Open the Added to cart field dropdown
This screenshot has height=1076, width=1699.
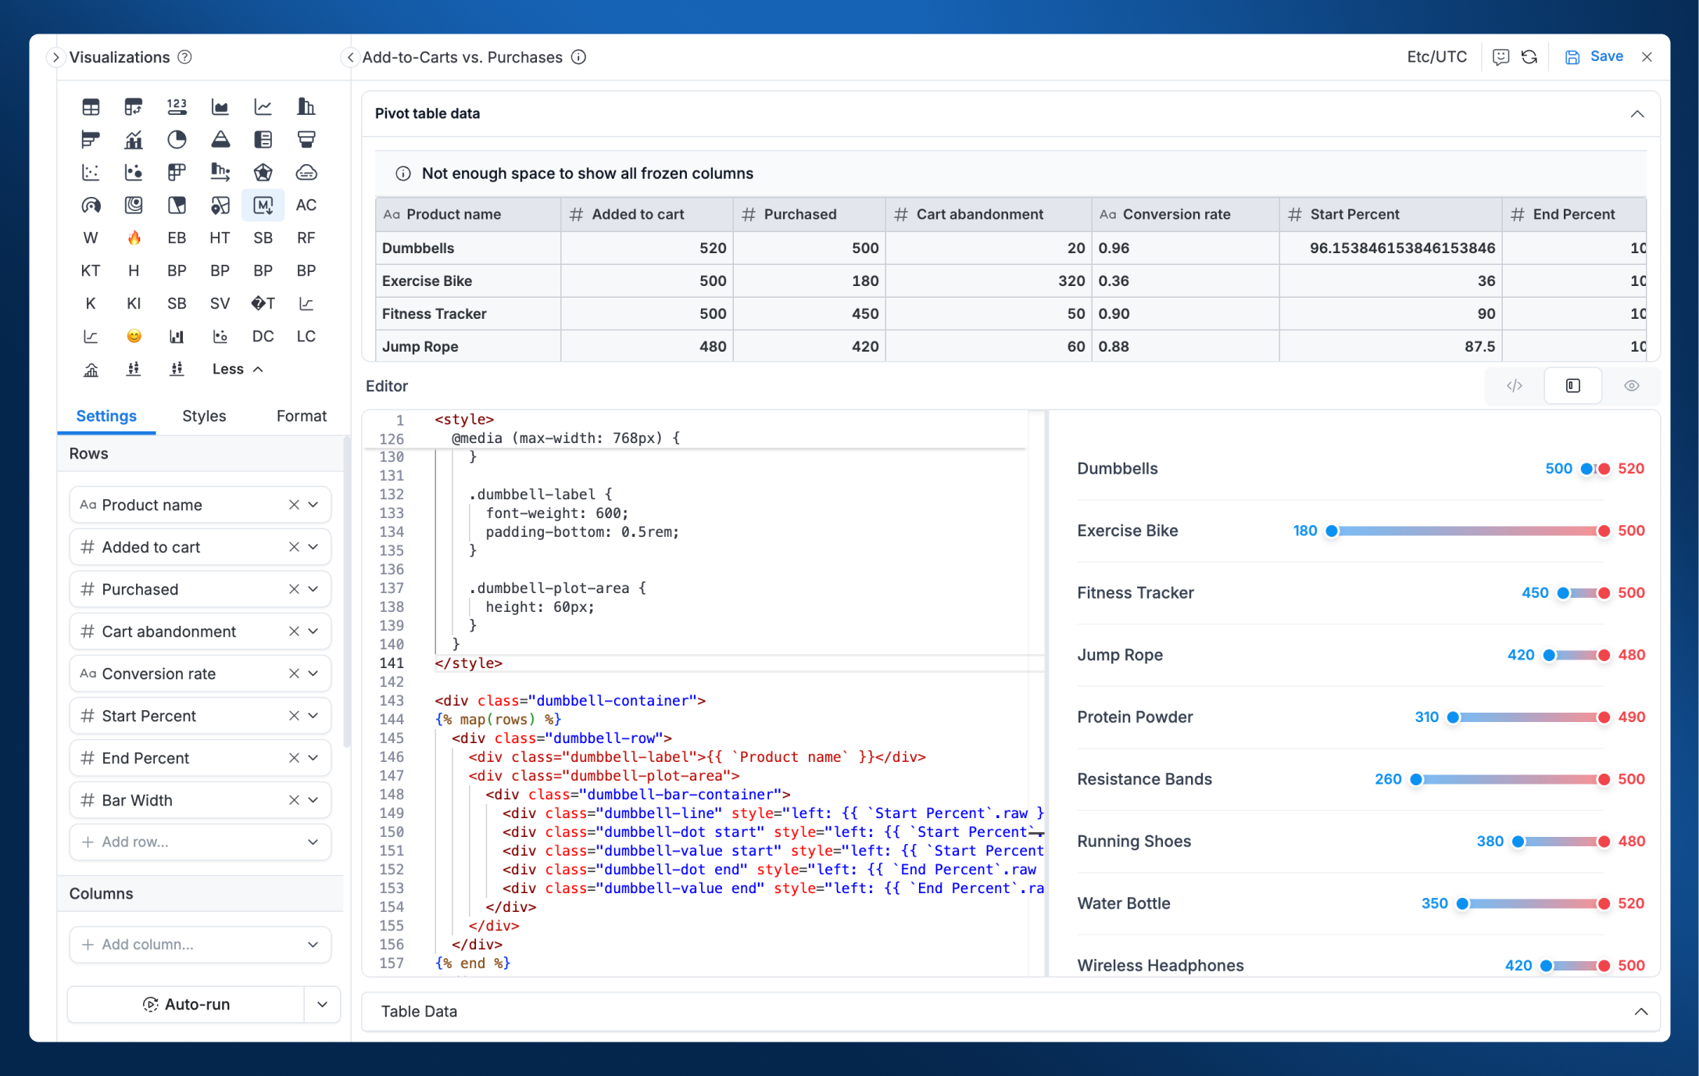pyautogui.click(x=313, y=546)
